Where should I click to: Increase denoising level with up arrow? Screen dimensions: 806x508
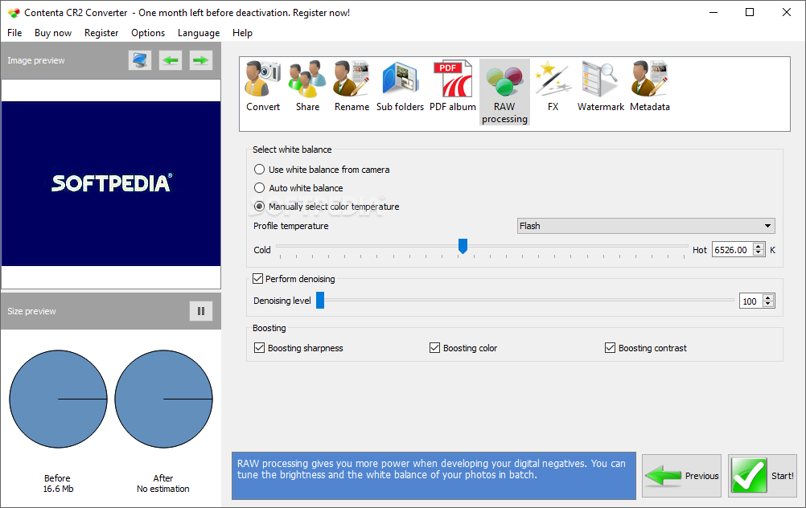click(768, 298)
